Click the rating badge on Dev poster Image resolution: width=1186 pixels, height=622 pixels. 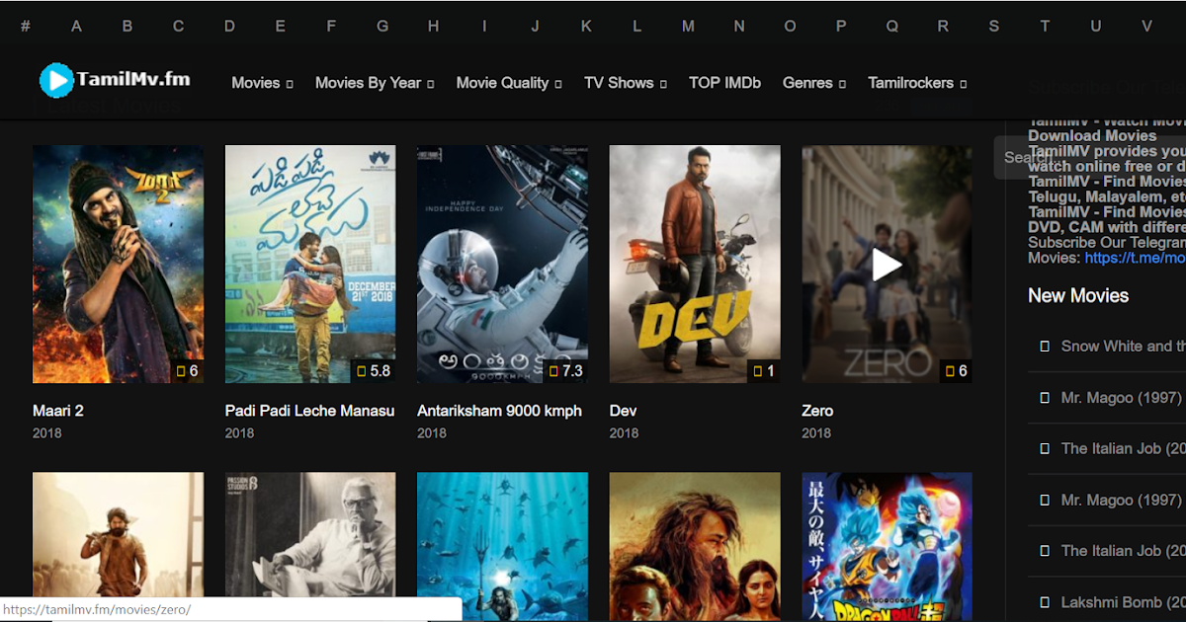coord(763,371)
